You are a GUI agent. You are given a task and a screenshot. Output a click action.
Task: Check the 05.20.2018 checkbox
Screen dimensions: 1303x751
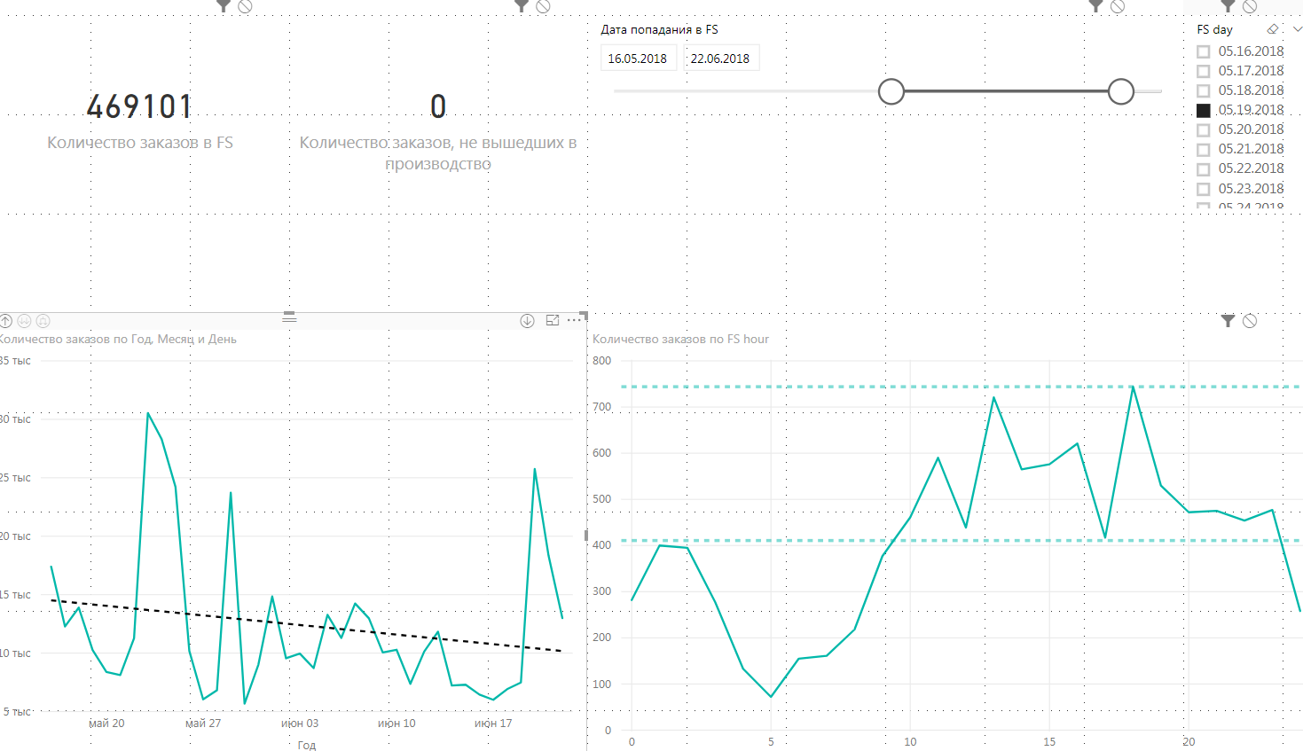point(1204,129)
